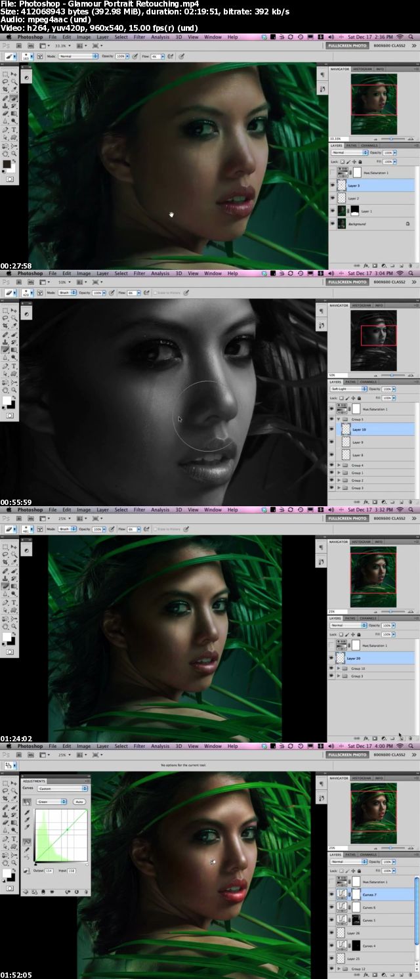Hide Layer 2 using its eye icon
The height and width of the screenshot is (979, 420).
point(332,198)
